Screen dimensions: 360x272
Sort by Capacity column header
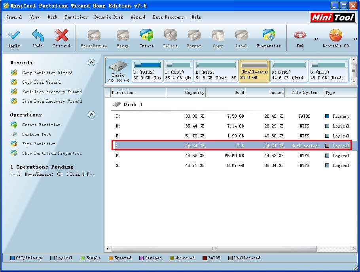186,93
